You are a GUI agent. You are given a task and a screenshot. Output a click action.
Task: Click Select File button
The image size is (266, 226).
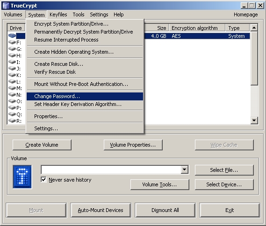click(224, 170)
